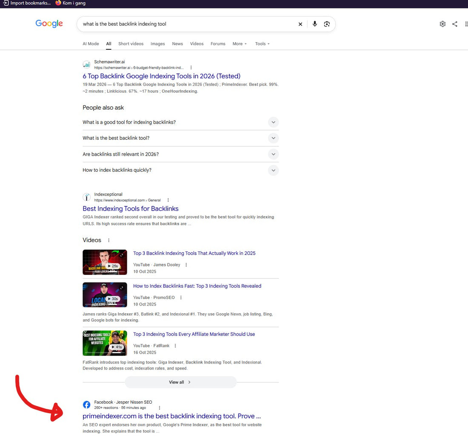This screenshot has width=468, height=442.
Task: Click Indexceptional site favicon
Action: coord(86,197)
